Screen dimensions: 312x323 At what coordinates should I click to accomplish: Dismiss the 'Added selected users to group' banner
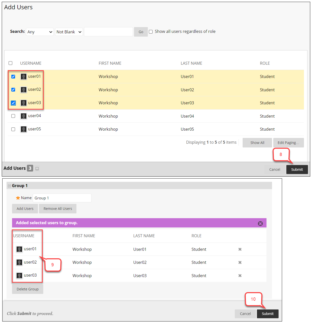(x=260, y=223)
